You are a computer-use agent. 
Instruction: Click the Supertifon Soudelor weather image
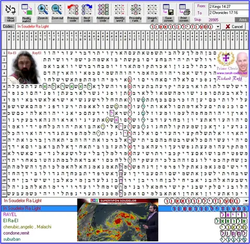118,220
